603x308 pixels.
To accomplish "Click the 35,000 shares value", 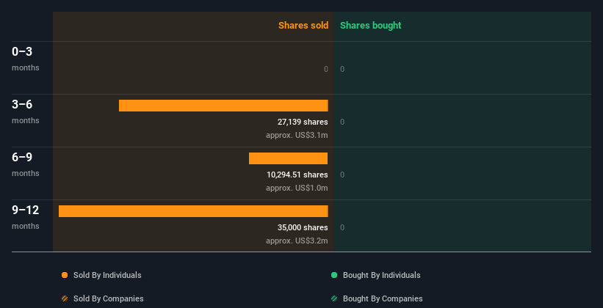I will pyautogui.click(x=303, y=227).
